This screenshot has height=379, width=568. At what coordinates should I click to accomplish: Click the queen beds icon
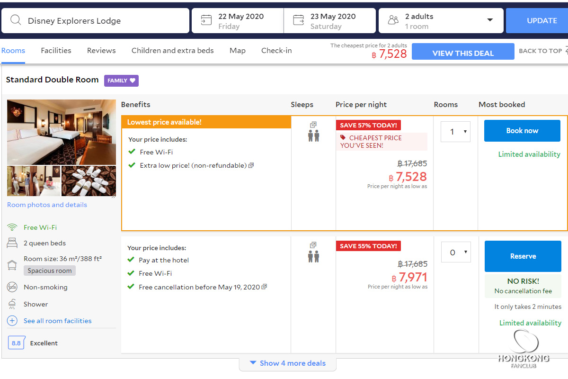coord(12,244)
